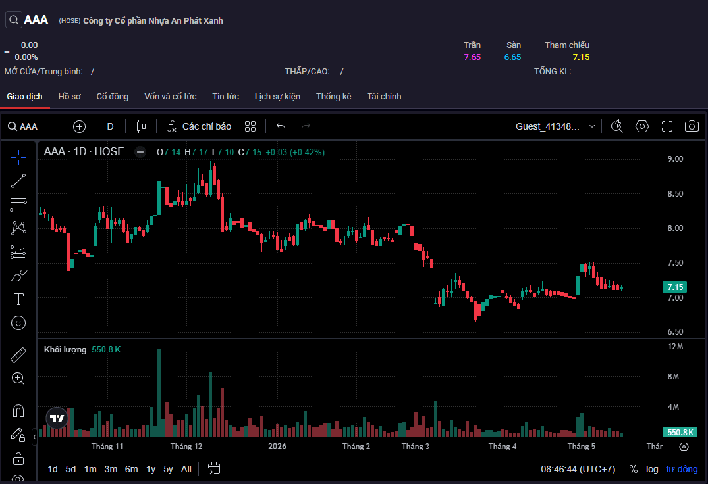Redo the last chart action
Screen dimensions: 708x484
coord(306,127)
